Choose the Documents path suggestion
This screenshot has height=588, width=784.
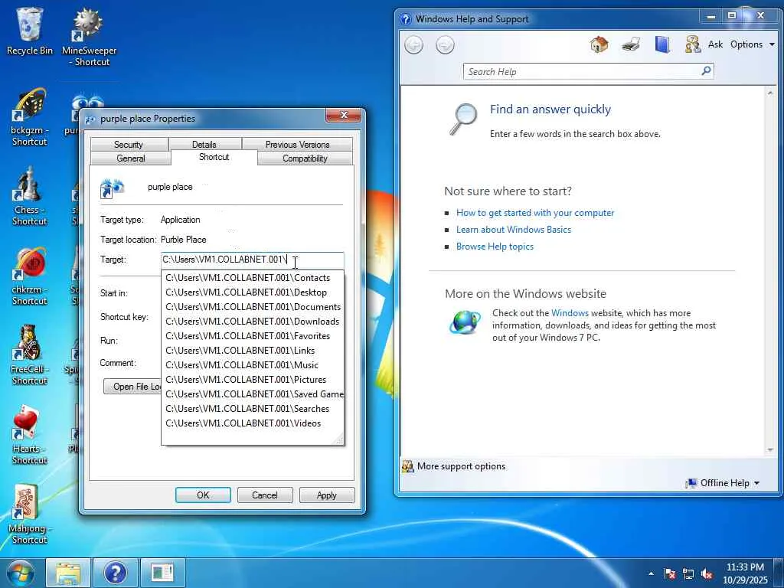point(253,307)
